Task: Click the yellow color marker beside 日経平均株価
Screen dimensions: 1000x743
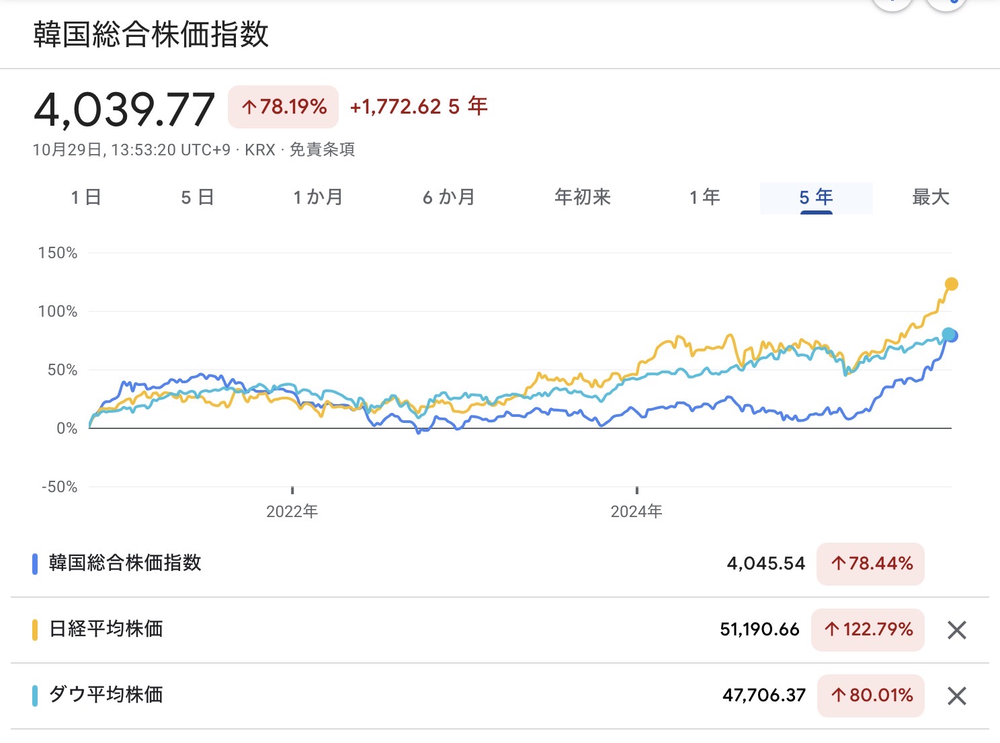Action: [35, 630]
